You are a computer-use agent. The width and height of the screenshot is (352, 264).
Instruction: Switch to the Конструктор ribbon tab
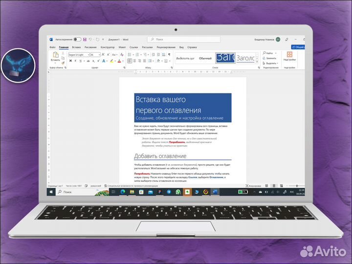pyautogui.click(x=108, y=47)
